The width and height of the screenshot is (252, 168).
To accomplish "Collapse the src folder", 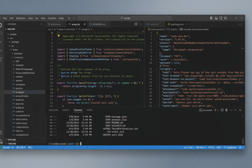I will 25,38.
